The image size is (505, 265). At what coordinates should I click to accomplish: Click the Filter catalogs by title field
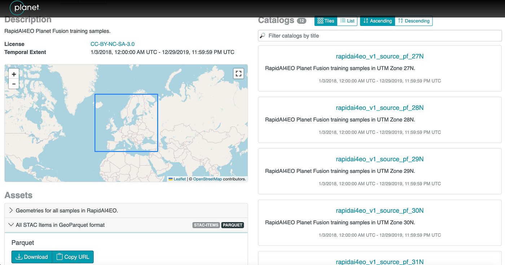pos(380,36)
